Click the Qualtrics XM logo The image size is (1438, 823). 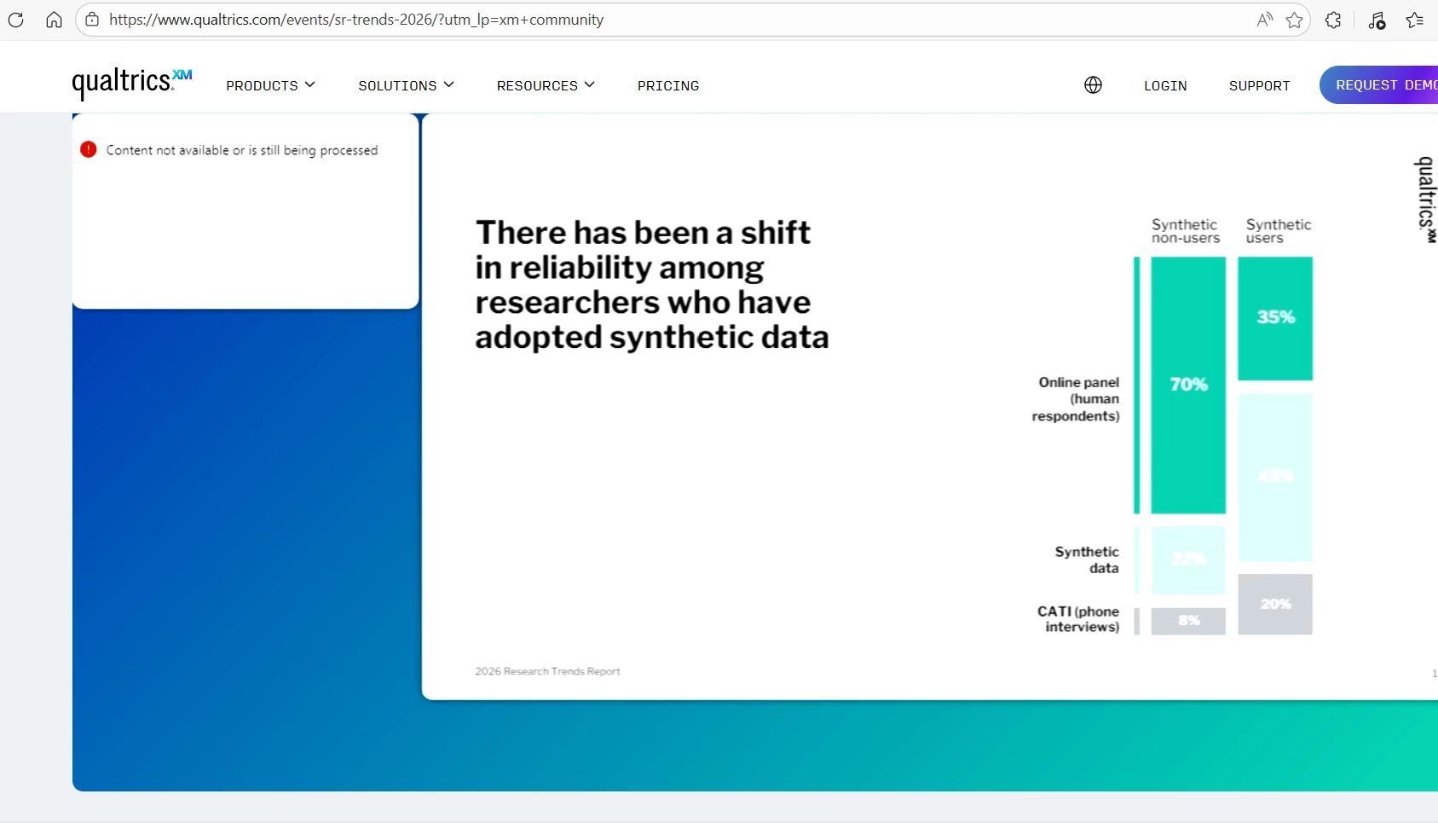132,83
